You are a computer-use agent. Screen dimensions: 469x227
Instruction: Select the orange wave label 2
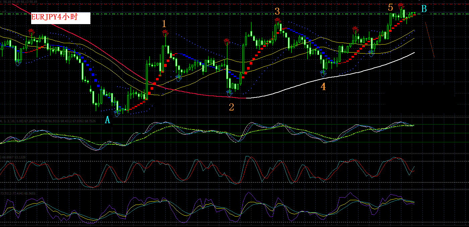[x=231, y=107]
